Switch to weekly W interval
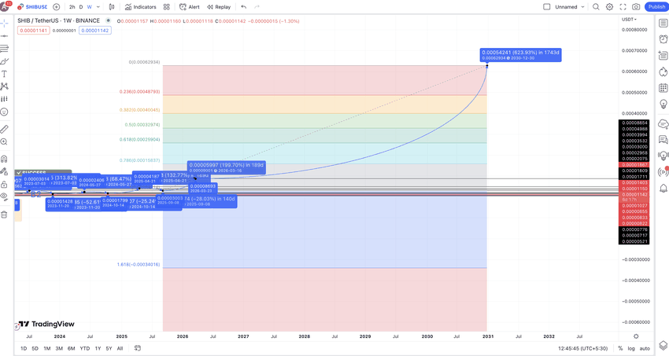669x356 pixels. [89, 7]
